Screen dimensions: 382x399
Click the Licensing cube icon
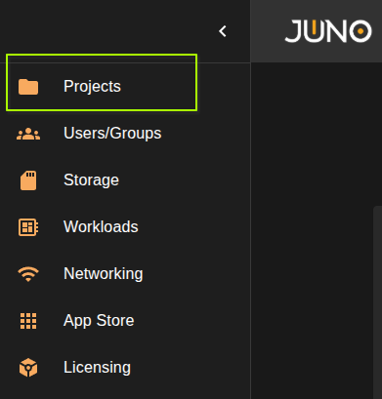click(28, 368)
